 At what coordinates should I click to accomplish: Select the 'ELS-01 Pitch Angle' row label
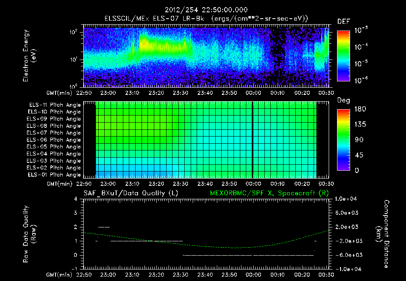click(x=54, y=175)
